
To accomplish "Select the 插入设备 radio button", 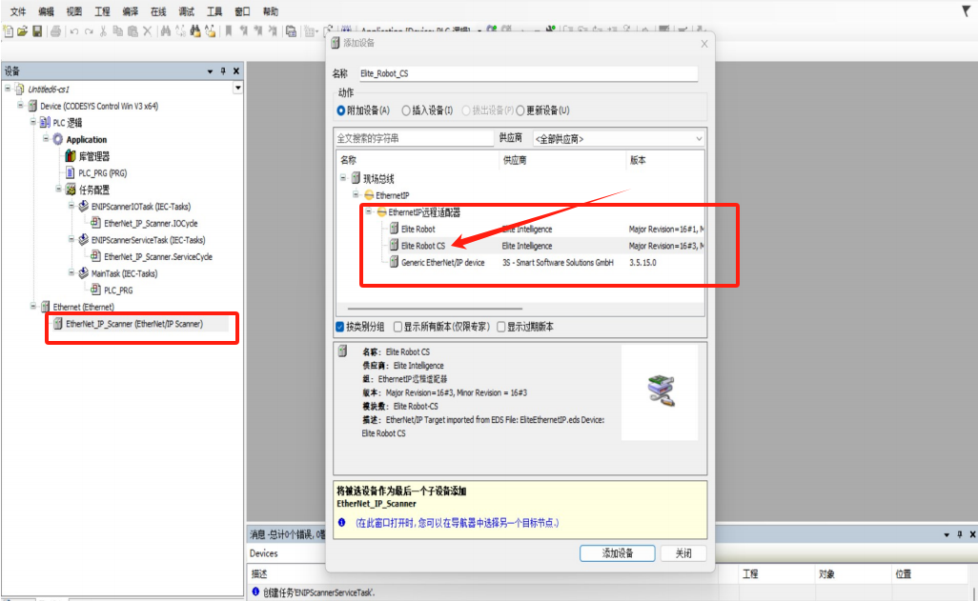I will tap(406, 110).
